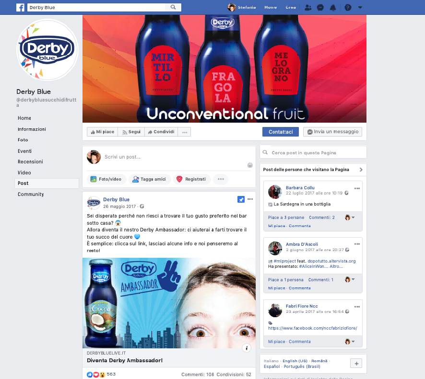Click Mi piace under Fabri Fiore post
Screen dimensions: 425x379
pos(276,342)
